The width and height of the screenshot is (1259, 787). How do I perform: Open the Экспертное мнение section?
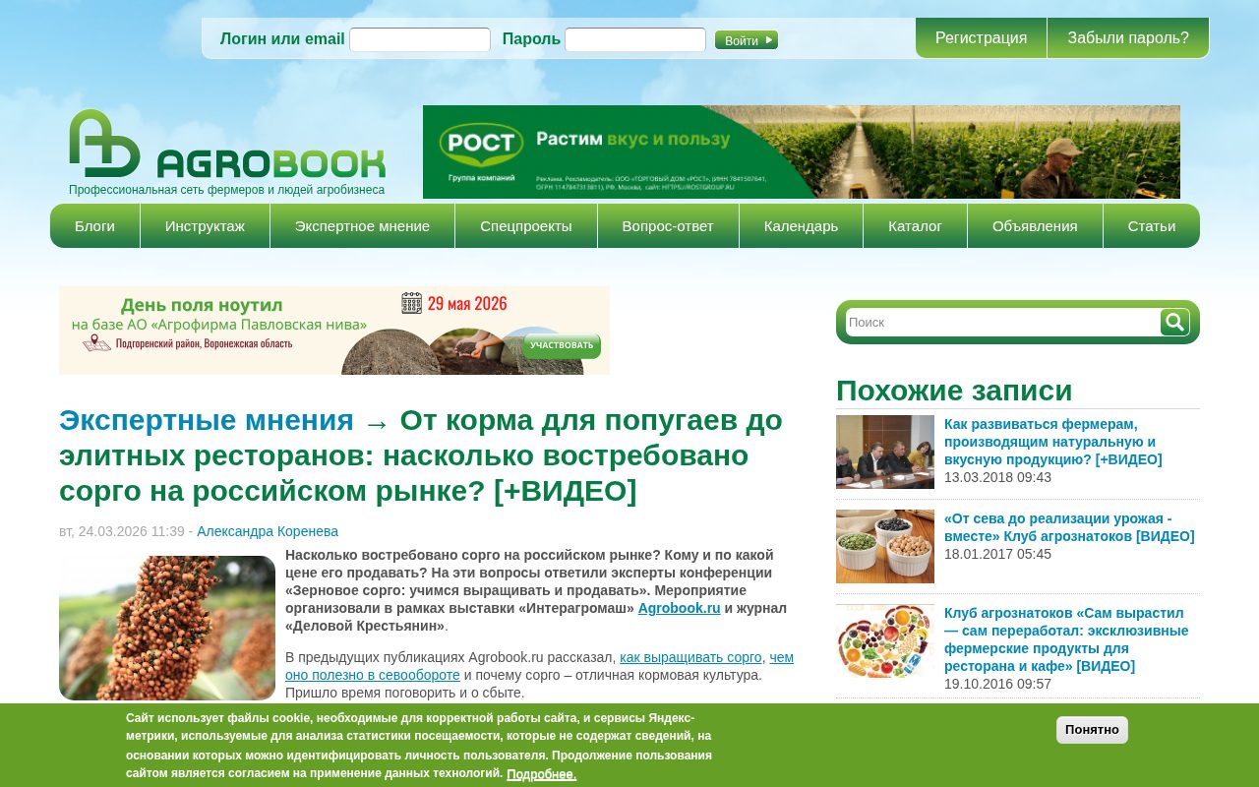click(362, 225)
